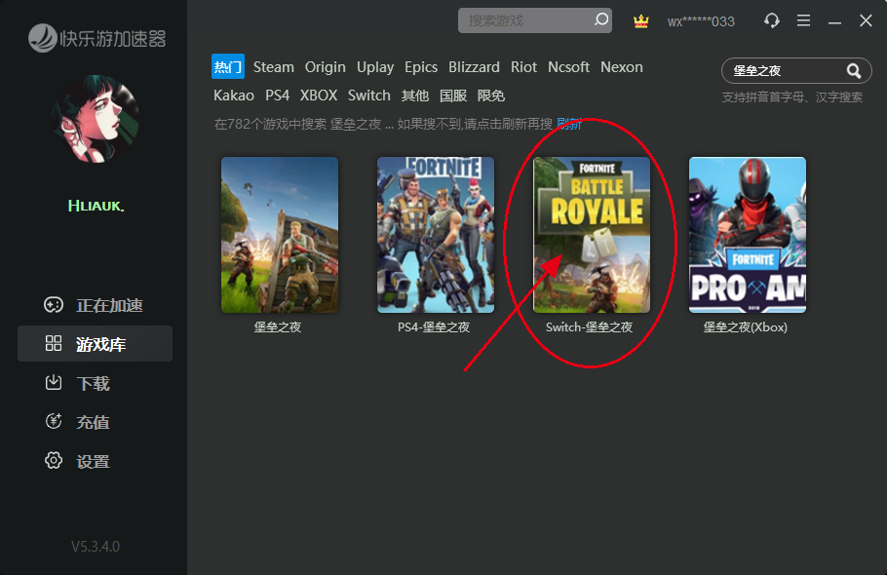
Task: Open the 下载 sidebar item
Action: [96, 383]
